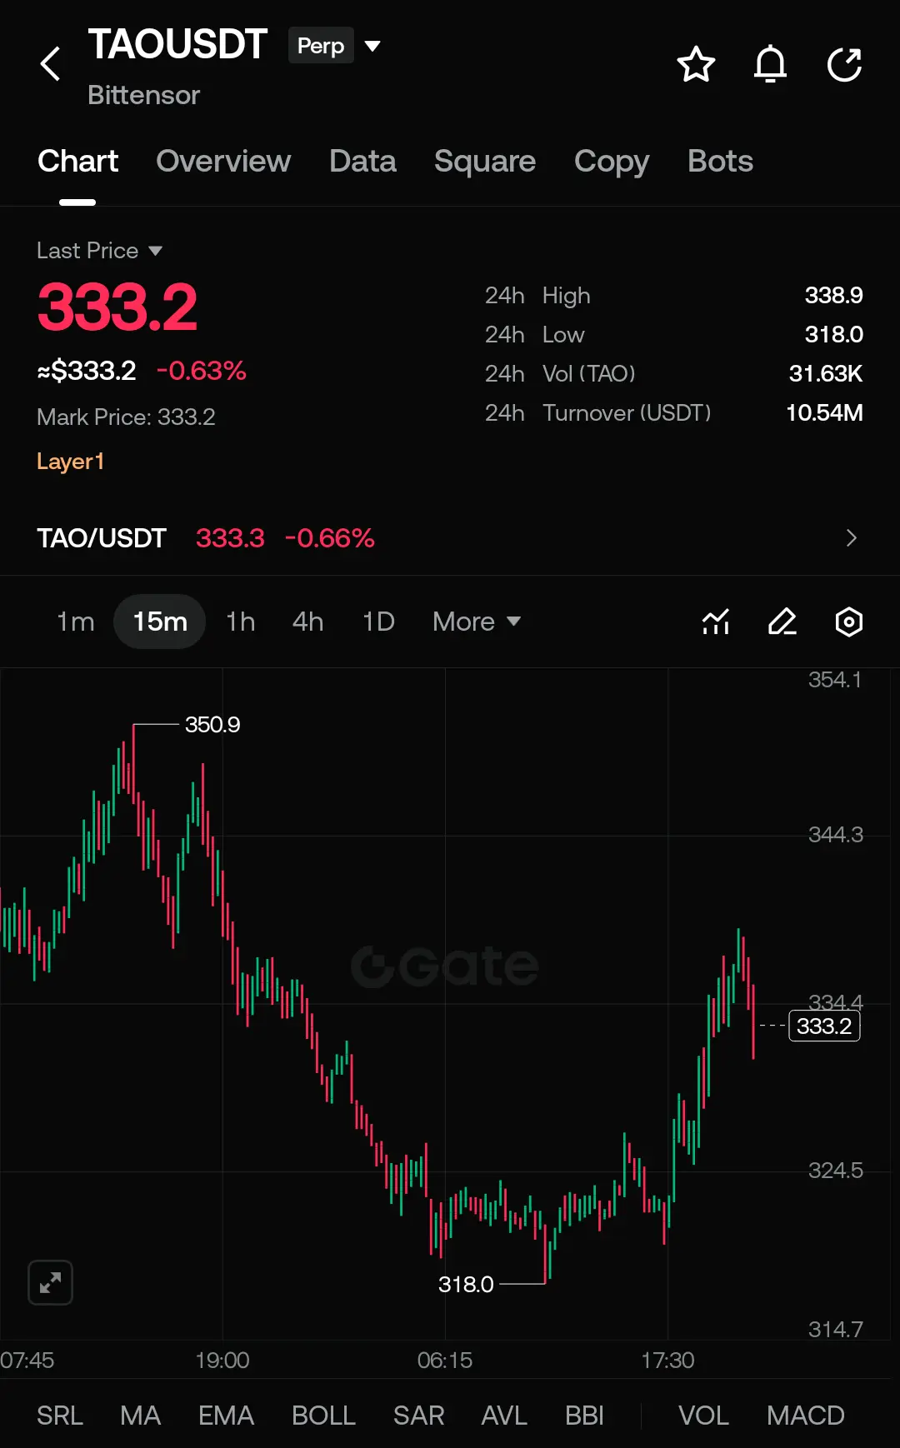Tap the 350.9 high marker on chart
This screenshot has width=900, height=1448.
tap(212, 725)
